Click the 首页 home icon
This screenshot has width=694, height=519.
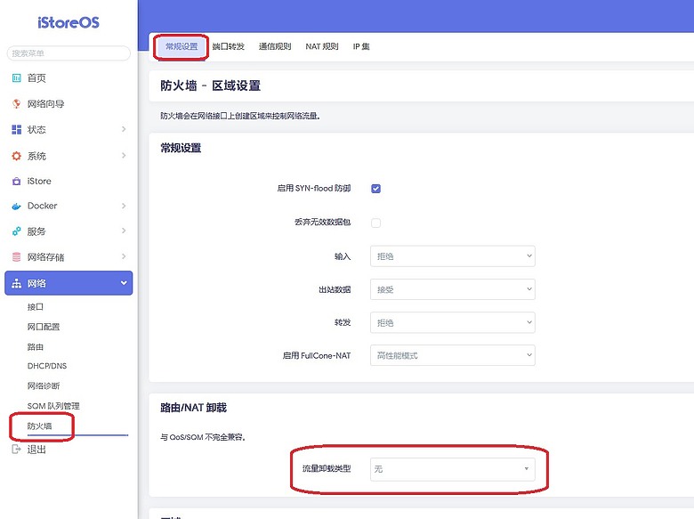pos(16,78)
